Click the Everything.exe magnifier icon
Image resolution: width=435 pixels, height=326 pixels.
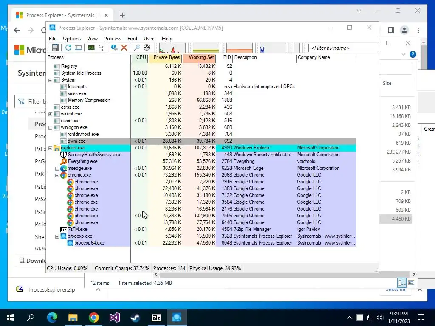(64, 161)
